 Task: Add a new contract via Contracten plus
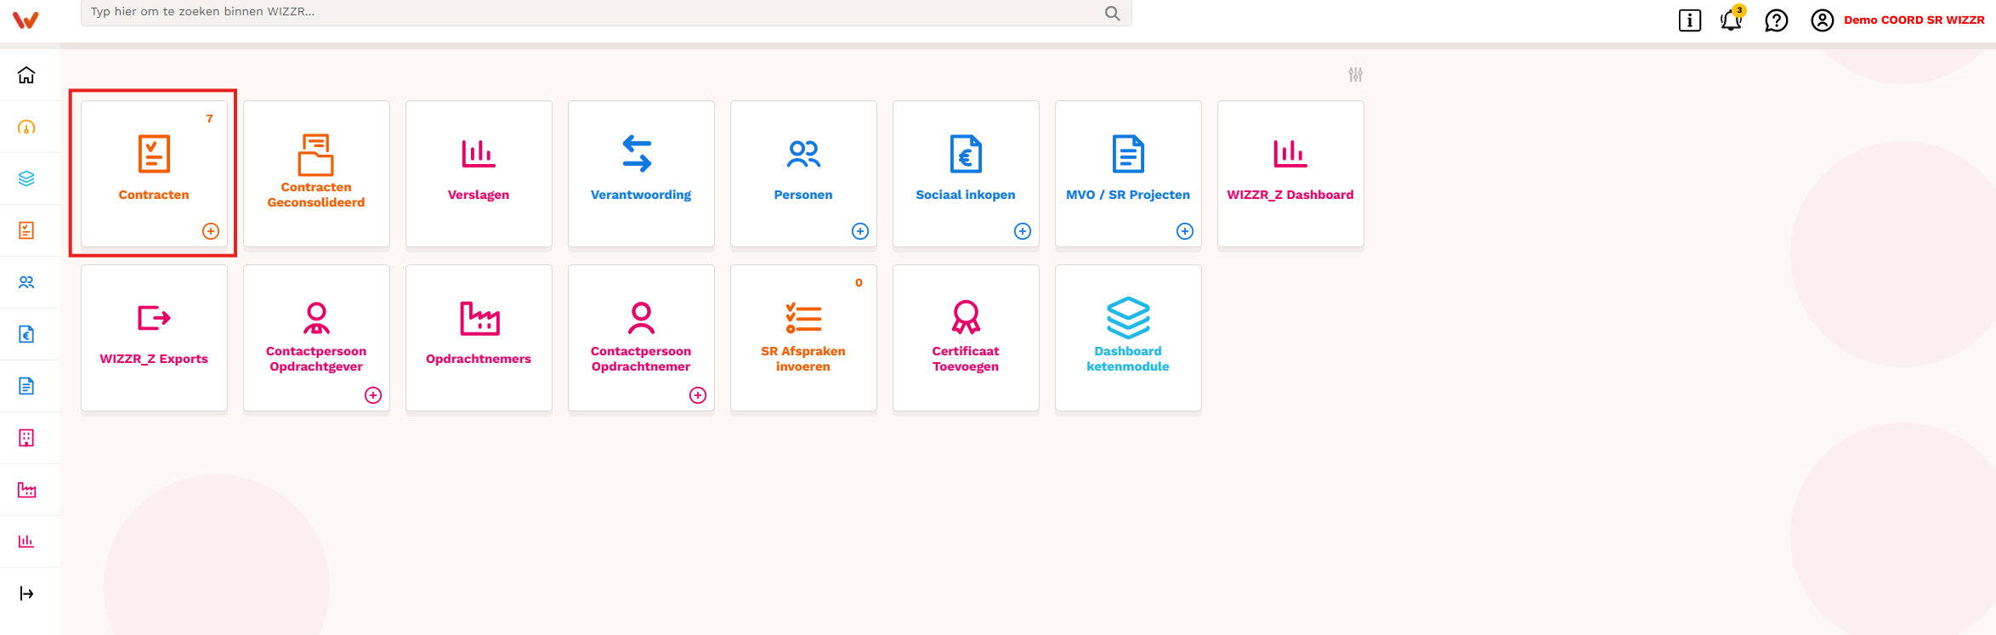[211, 231]
